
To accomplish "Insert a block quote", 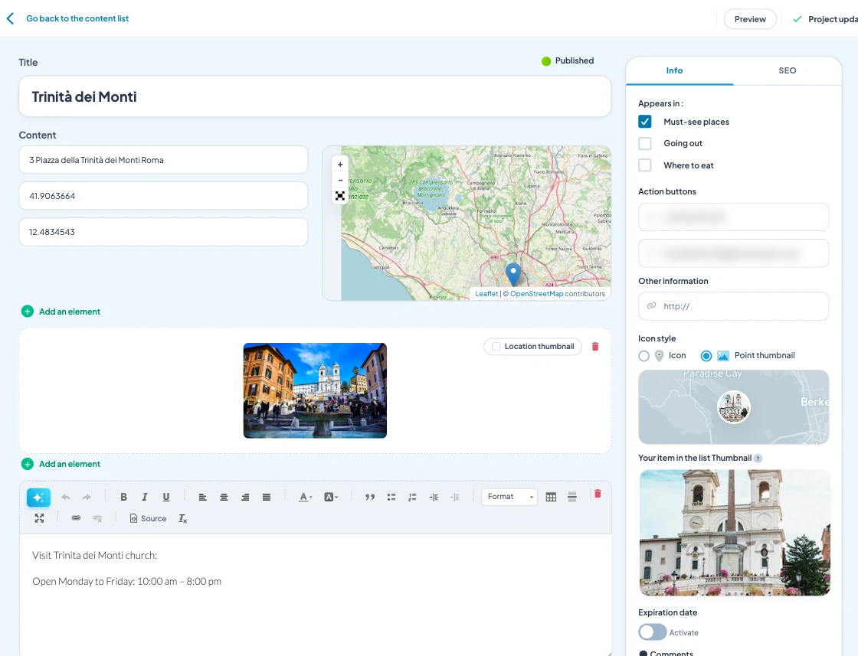I will (x=370, y=497).
